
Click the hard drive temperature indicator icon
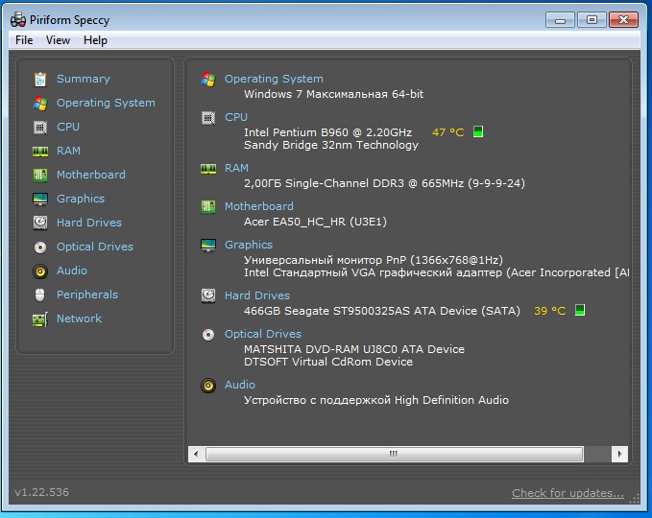click(580, 311)
